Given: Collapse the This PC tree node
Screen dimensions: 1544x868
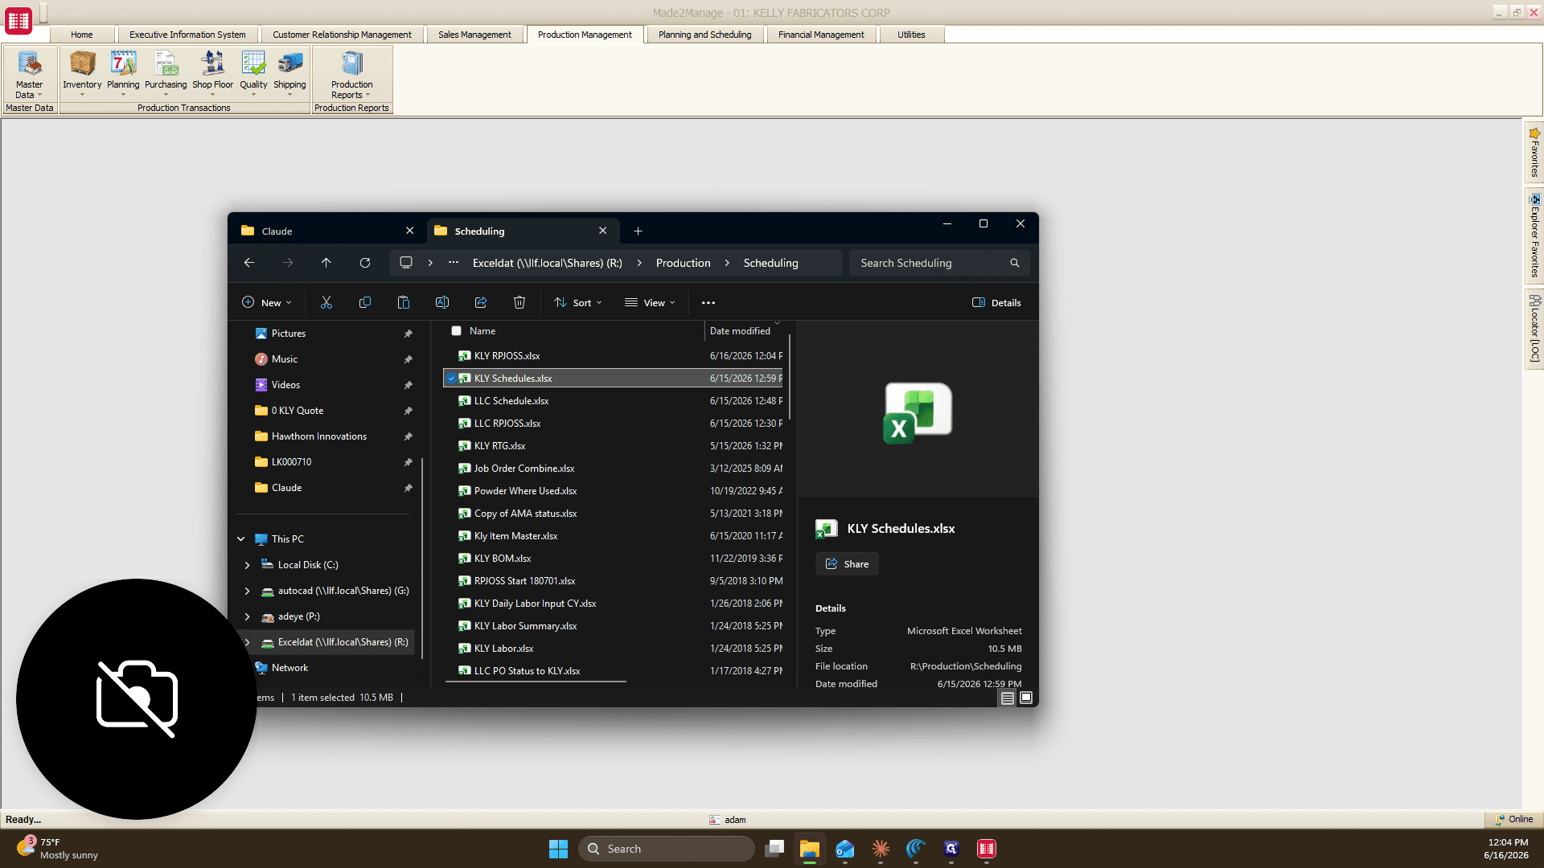Looking at the screenshot, I should 241,539.
